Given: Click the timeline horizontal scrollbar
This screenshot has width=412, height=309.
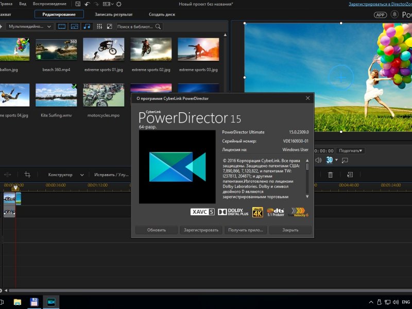Looking at the screenshot, I should [x=210, y=290].
